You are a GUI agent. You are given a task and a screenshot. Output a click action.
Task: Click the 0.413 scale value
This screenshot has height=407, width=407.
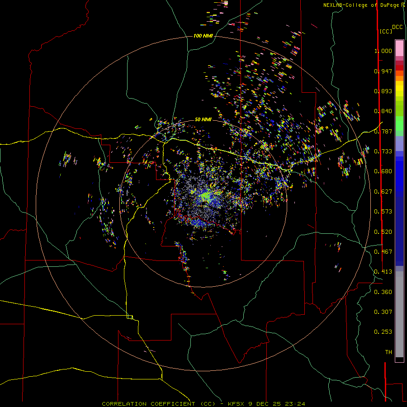point(383,272)
